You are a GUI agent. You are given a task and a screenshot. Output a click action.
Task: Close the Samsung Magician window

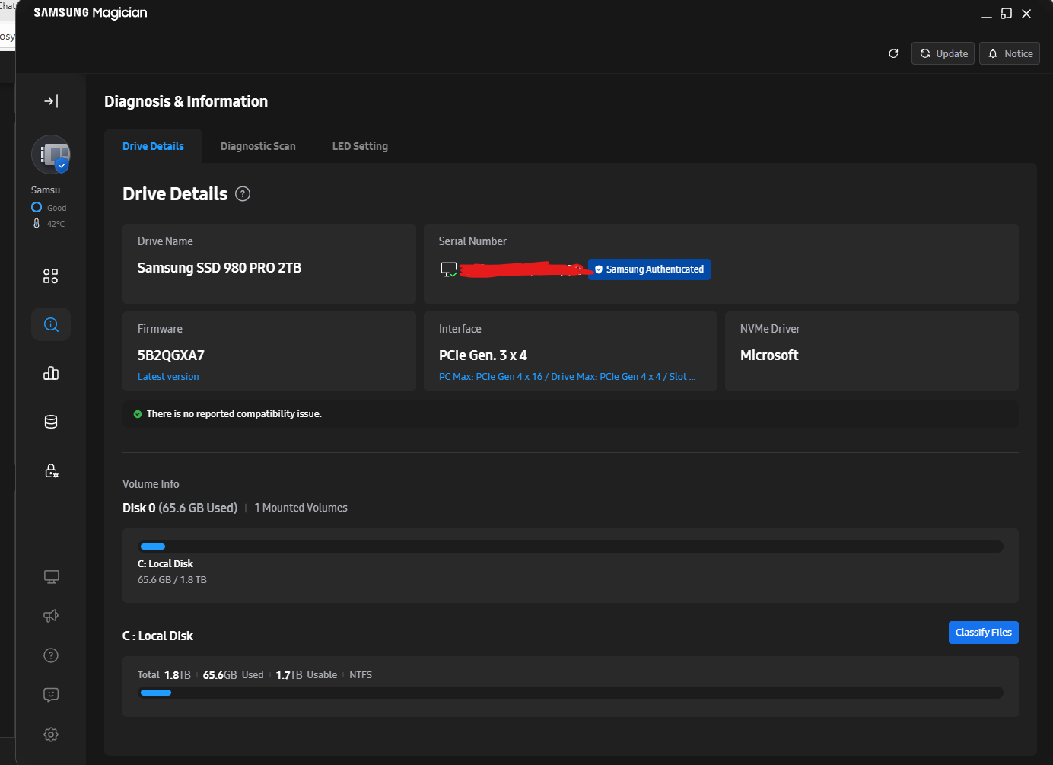click(x=1026, y=14)
